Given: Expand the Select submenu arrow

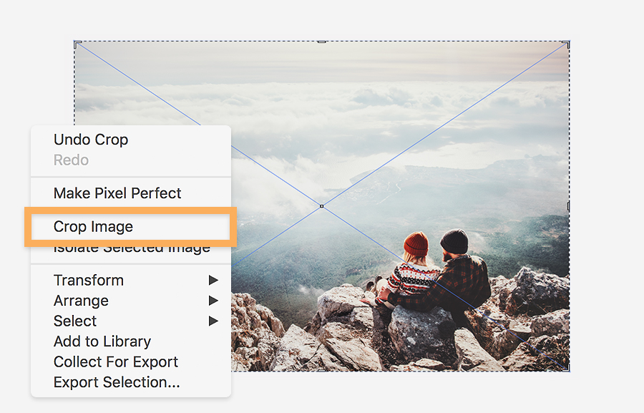Looking at the screenshot, I should click(213, 321).
